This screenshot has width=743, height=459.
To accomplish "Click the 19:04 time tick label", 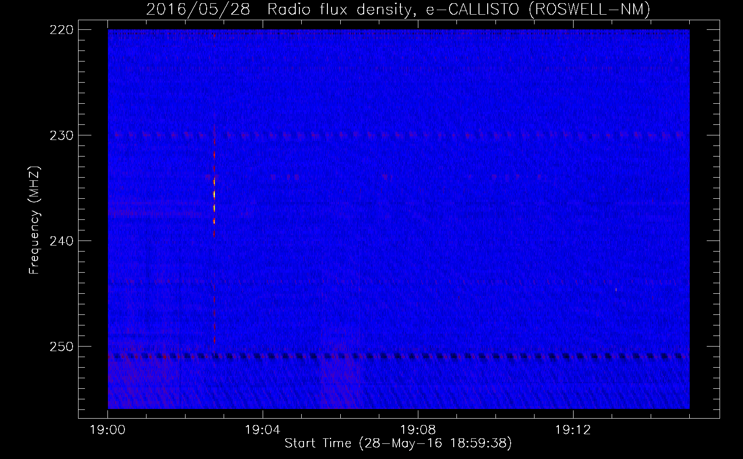I will tap(263, 430).
